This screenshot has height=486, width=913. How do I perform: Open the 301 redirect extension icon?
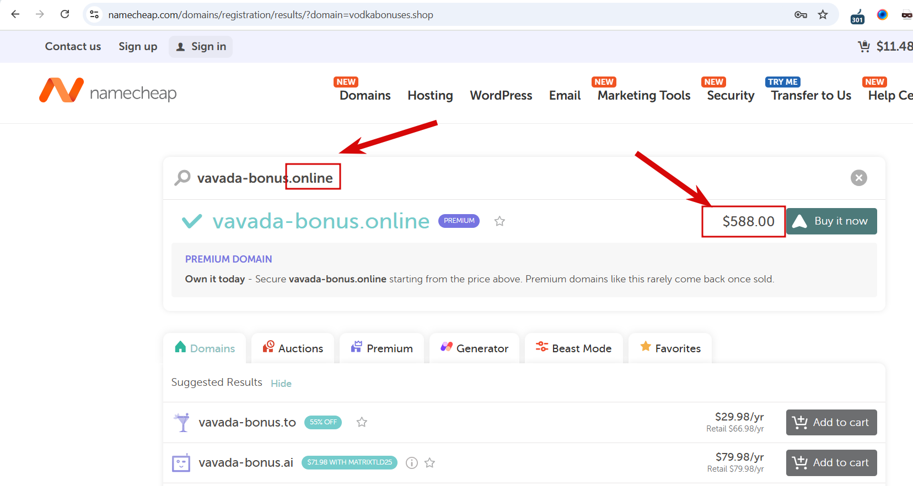coord(857,16)
